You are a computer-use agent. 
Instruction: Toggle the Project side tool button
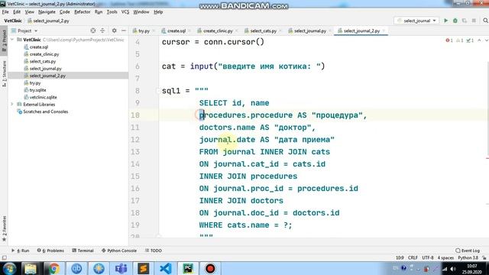(4, 40)
